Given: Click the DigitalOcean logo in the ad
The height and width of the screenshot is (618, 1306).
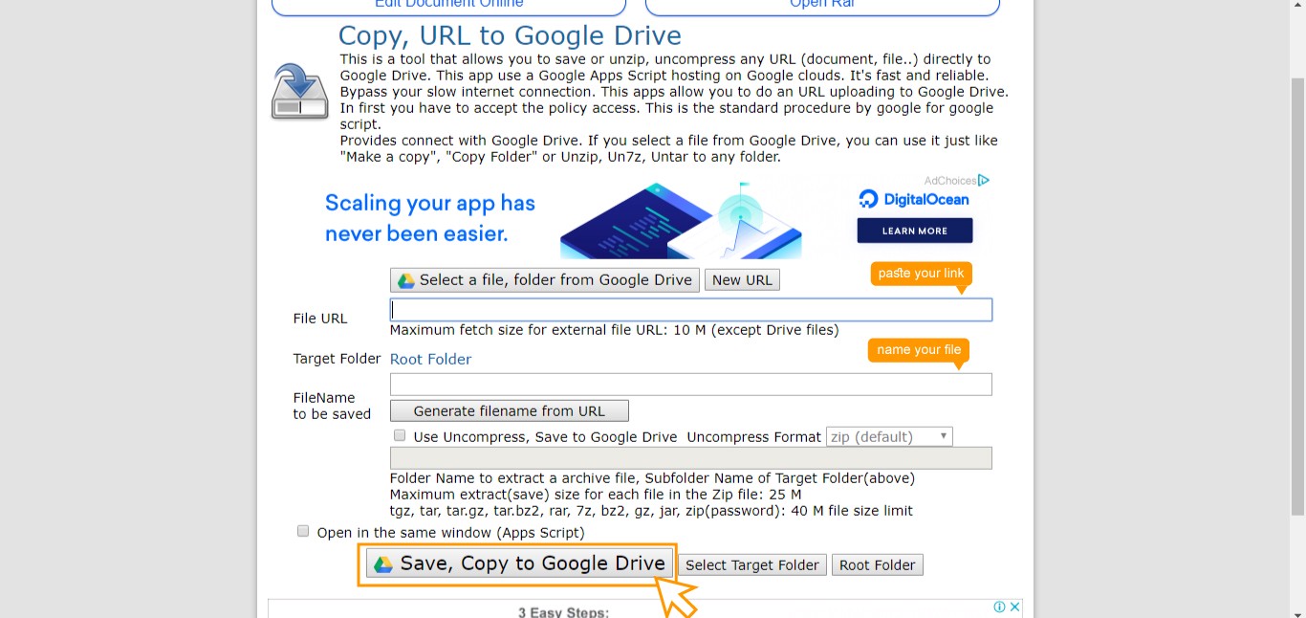Looking at the screenshot, I should [x=914, y=199].
